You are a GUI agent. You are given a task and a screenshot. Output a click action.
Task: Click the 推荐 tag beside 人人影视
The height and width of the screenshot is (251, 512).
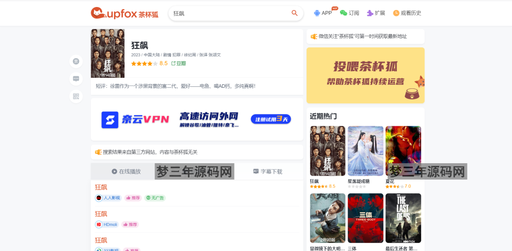pyautogui.click(x=133, y=198)
